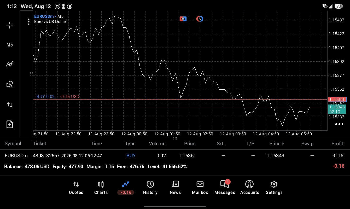Open the Trade tab showing -0.16
Screen dimensions: 350x209
[x=126, y=188]
